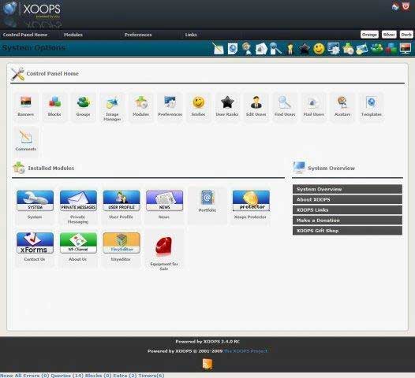Click the green groups icon in System Options toolbar
Viewport: 415px width, 378px height.
click(x=376, y=49)
